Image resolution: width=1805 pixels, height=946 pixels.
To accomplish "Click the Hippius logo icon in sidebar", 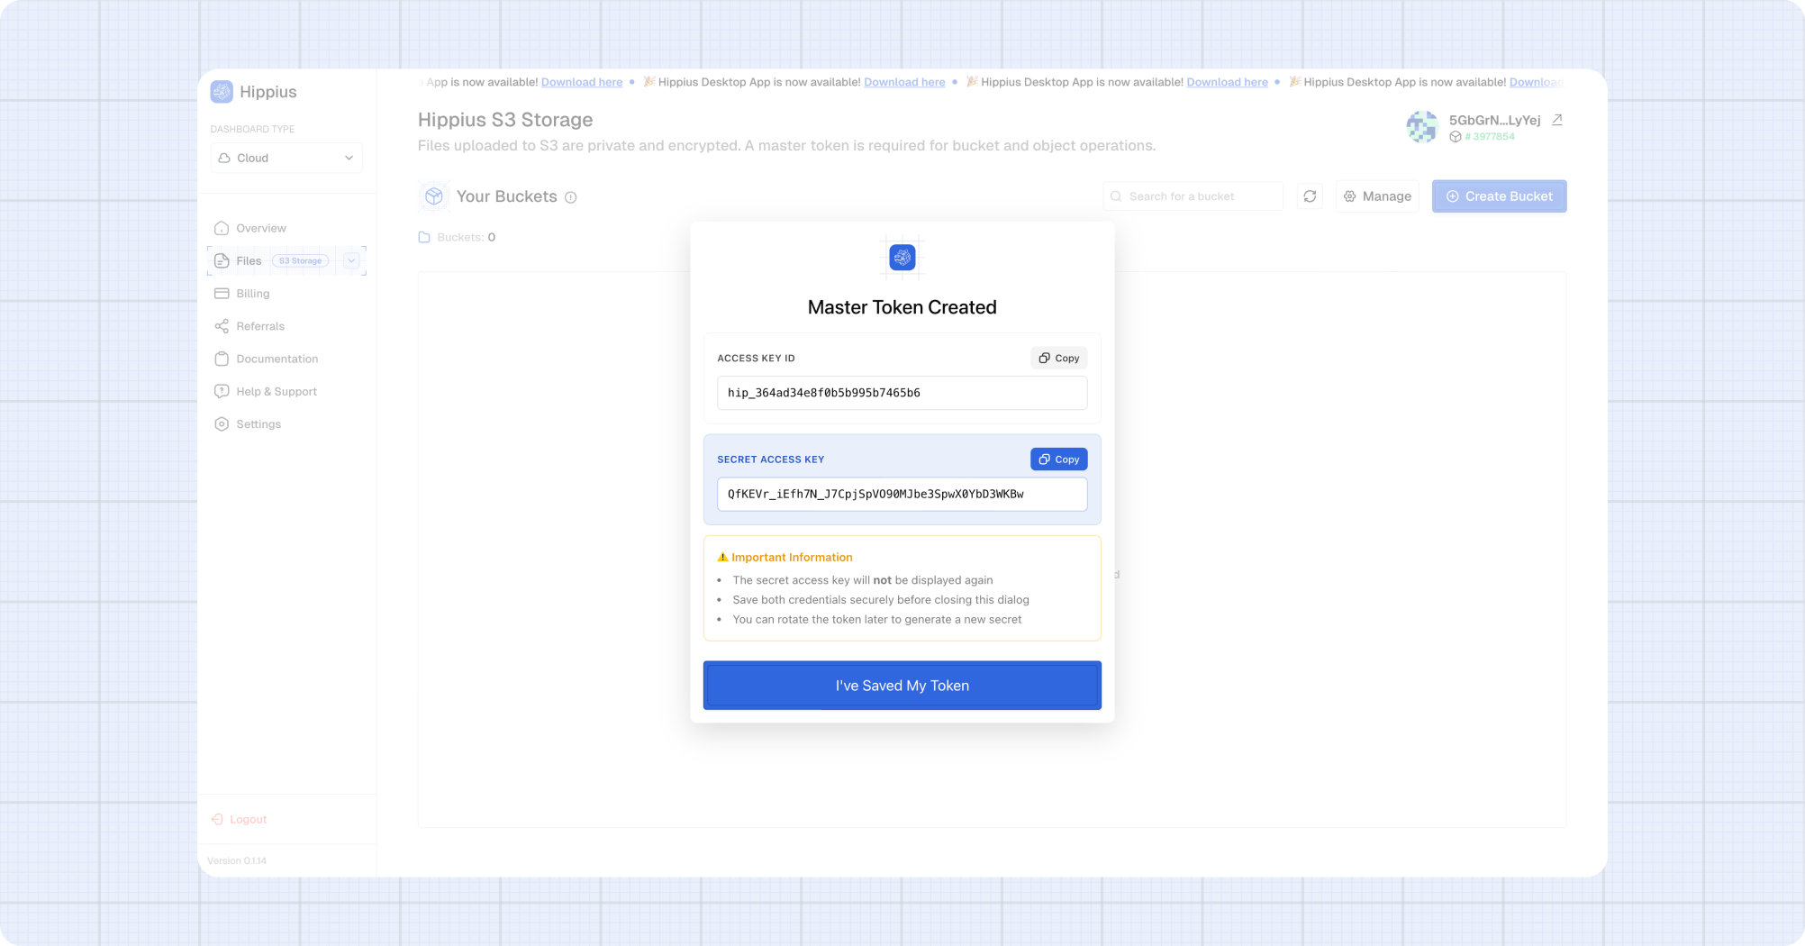I will (x=222, y=92).
